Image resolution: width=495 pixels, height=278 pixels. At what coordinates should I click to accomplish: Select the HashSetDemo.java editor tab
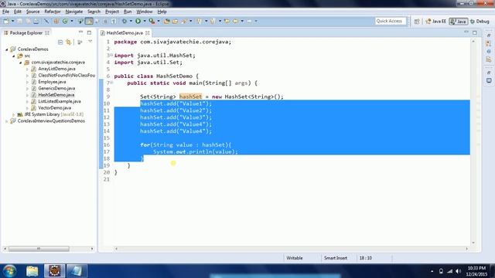click(125, 32)
